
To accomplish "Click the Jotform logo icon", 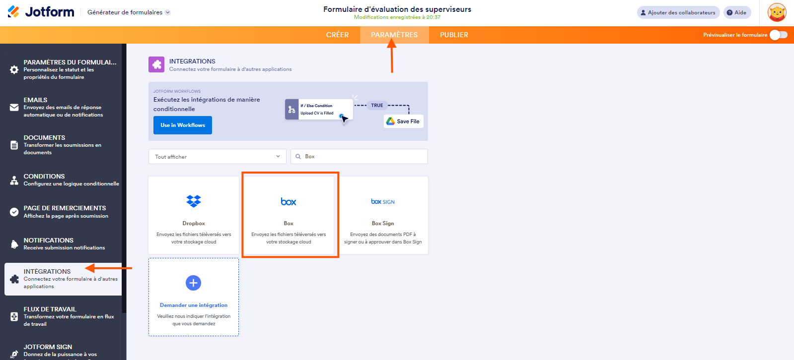I will (x=14, y=12).
